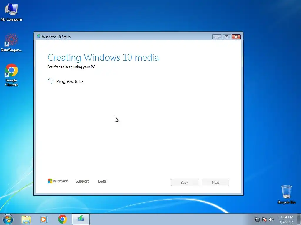Select the DataWagon desktop shortcut
The width and height of the screenshot is (301, 225).
point(11,42)
